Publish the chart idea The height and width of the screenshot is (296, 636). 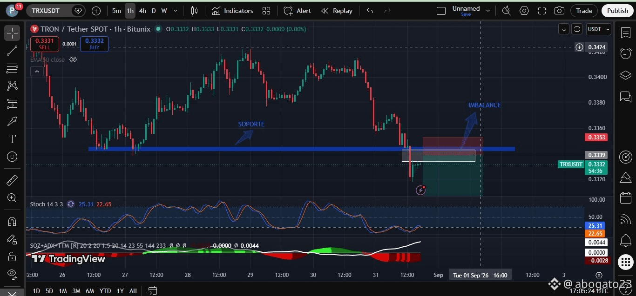617,11
